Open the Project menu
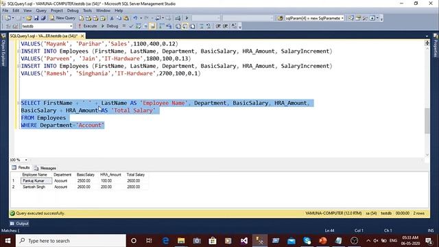This screenshot has width=439, height=247. (57, 11)
